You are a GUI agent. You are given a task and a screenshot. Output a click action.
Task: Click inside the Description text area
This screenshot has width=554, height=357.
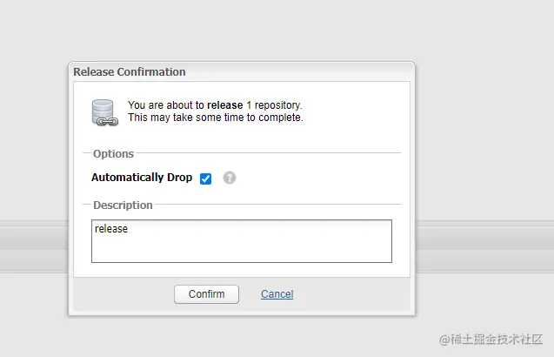(x=242, y=241)
